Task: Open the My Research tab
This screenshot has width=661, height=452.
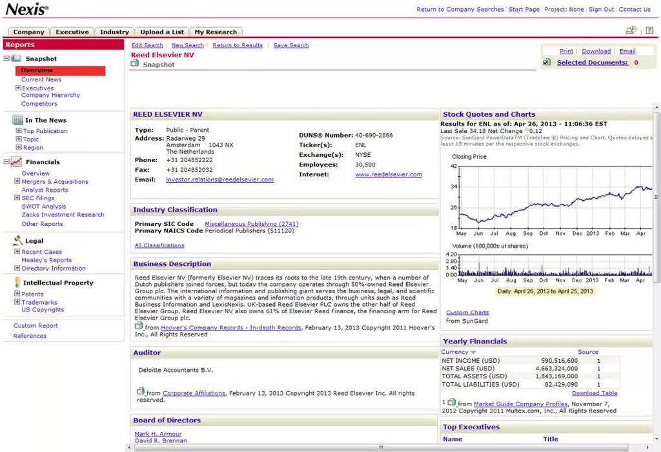Action: coord(216,32)
